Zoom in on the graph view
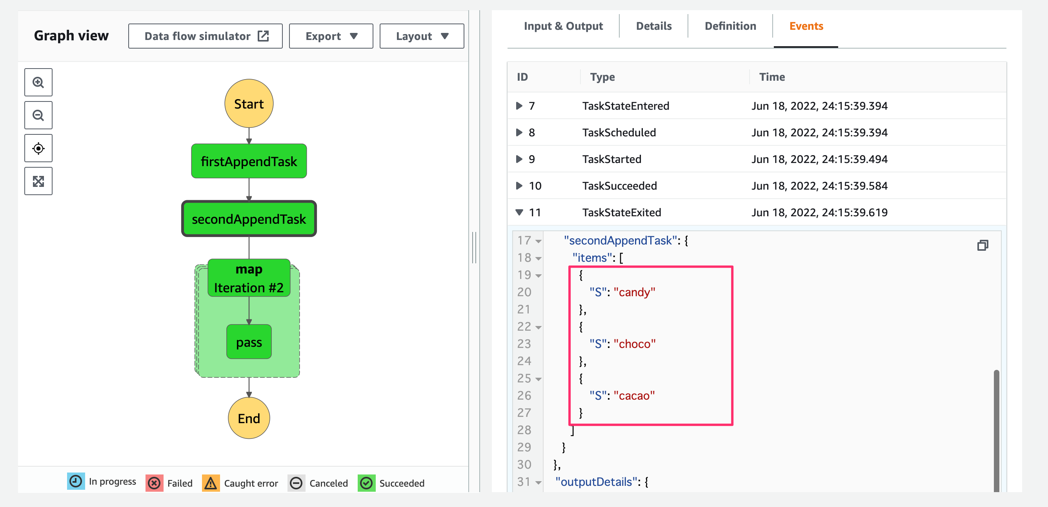Viewport: 1048px width, 507px height. pos(38,82)
